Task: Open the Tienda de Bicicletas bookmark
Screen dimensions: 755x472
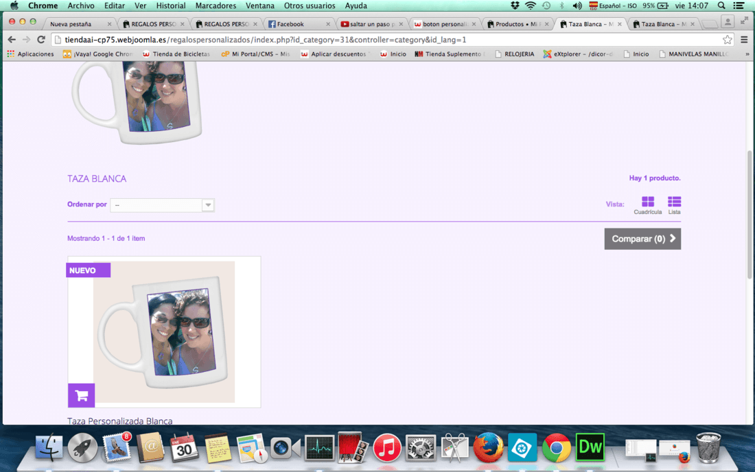Action: pos(176,54)
